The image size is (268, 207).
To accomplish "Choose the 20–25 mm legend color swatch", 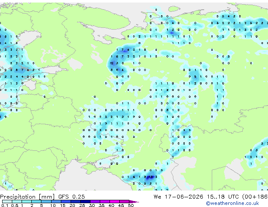I will coord(76,202).
